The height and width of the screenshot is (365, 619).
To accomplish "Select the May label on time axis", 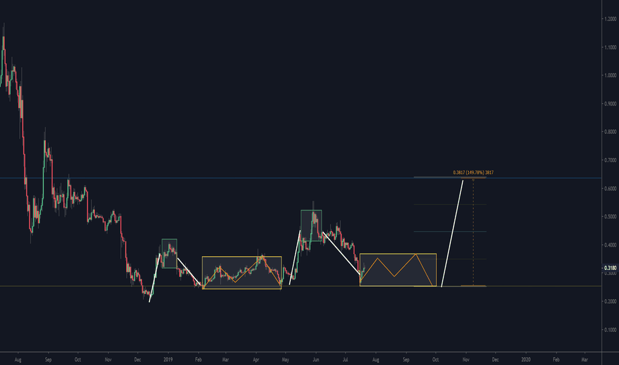I will click(286, 360).
